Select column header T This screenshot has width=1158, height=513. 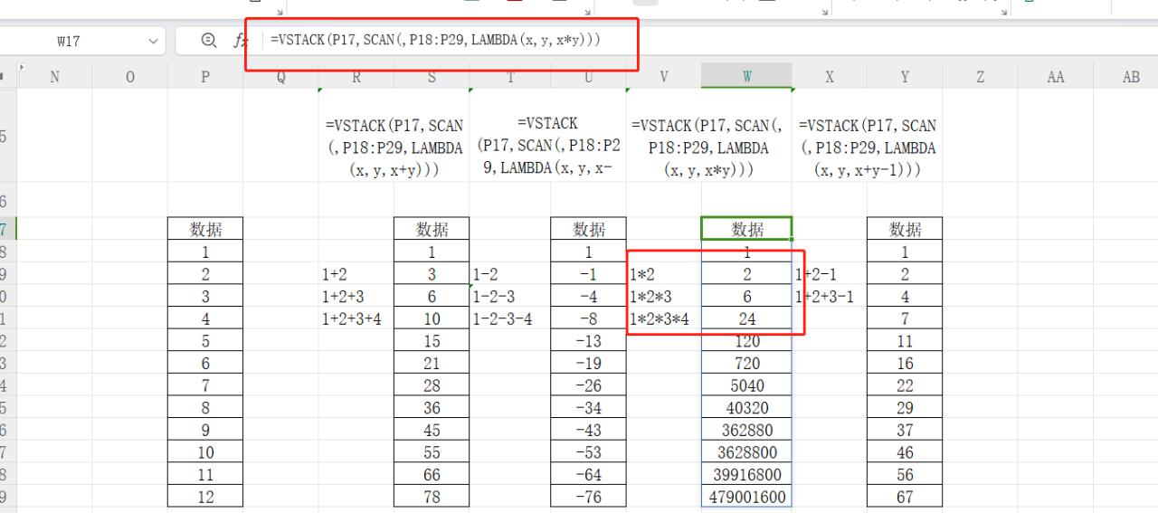pos(509,77)
